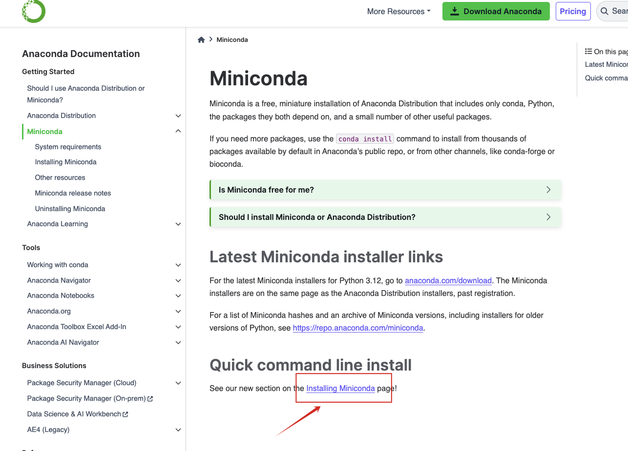This screenshot has height=451, width=628.
Task: Click the Download Anaconda button
Action: [496, 11]
